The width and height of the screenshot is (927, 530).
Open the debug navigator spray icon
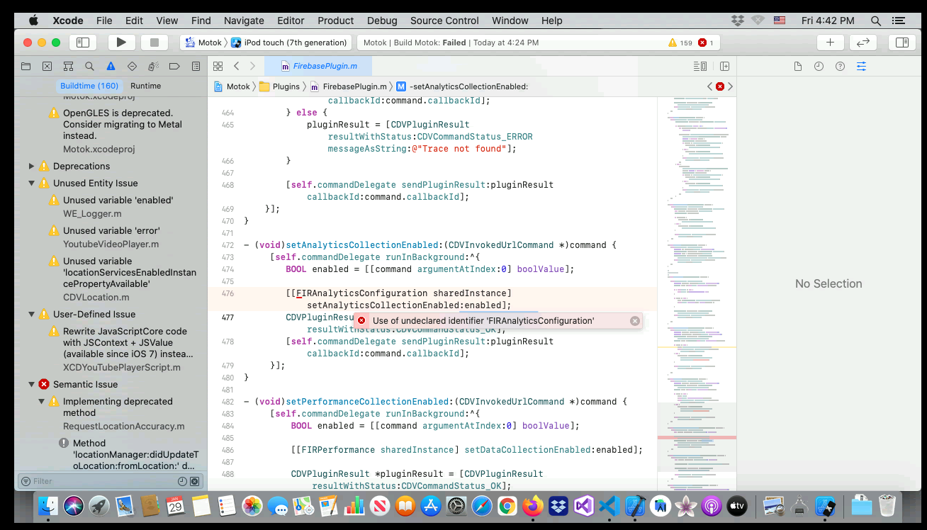click(153, 67)
